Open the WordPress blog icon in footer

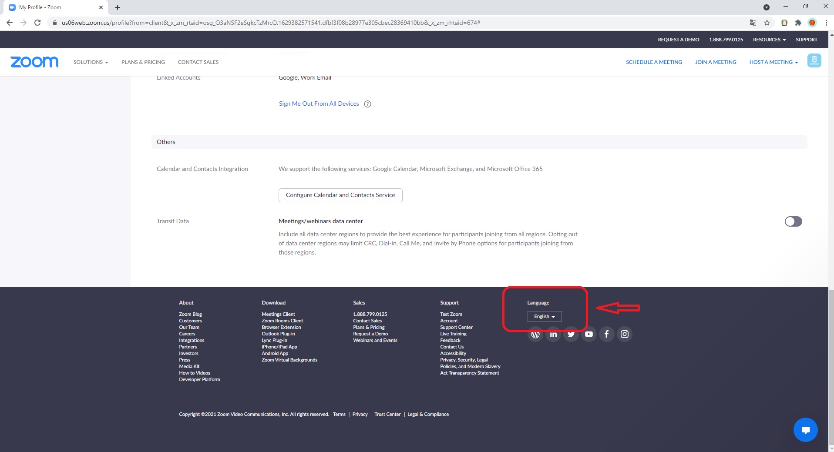(535, 334)
